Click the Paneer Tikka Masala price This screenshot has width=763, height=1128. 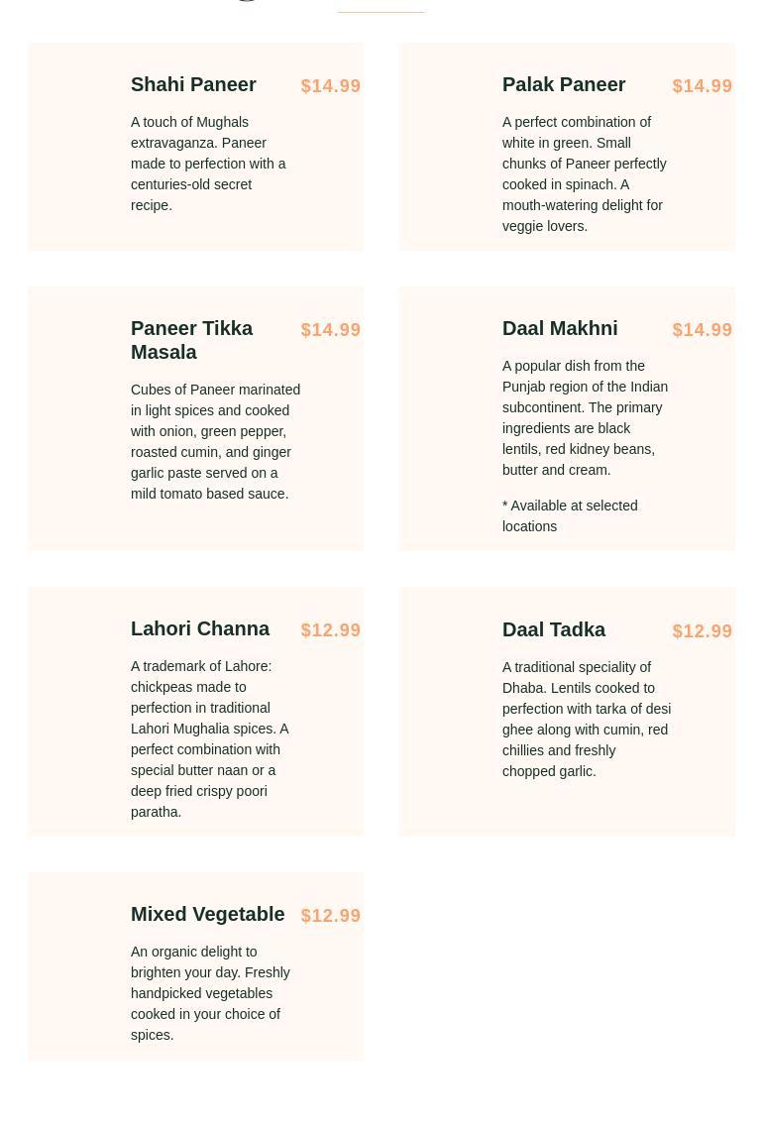coord(331,330)
